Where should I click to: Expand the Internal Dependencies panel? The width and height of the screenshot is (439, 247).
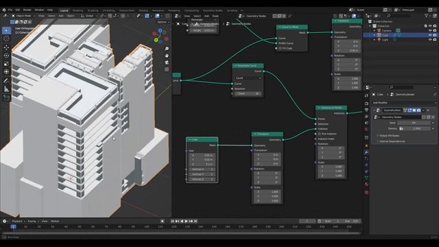(392, 141)
